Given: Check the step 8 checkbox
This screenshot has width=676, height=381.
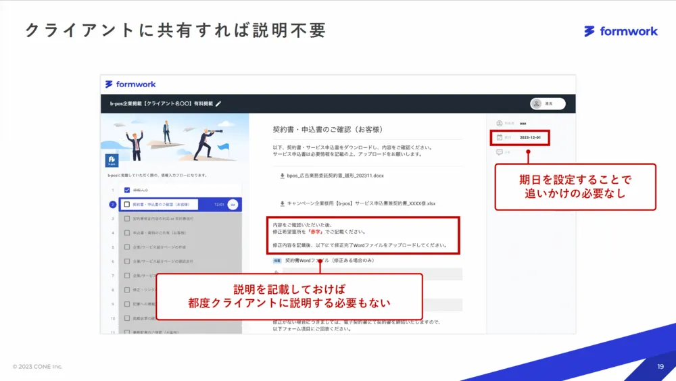Looking at the screenshot, I should [127, 290].
